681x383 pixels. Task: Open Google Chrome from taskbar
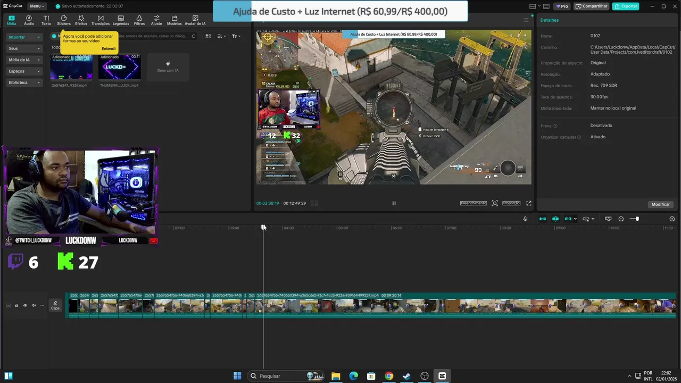point(389,376)
